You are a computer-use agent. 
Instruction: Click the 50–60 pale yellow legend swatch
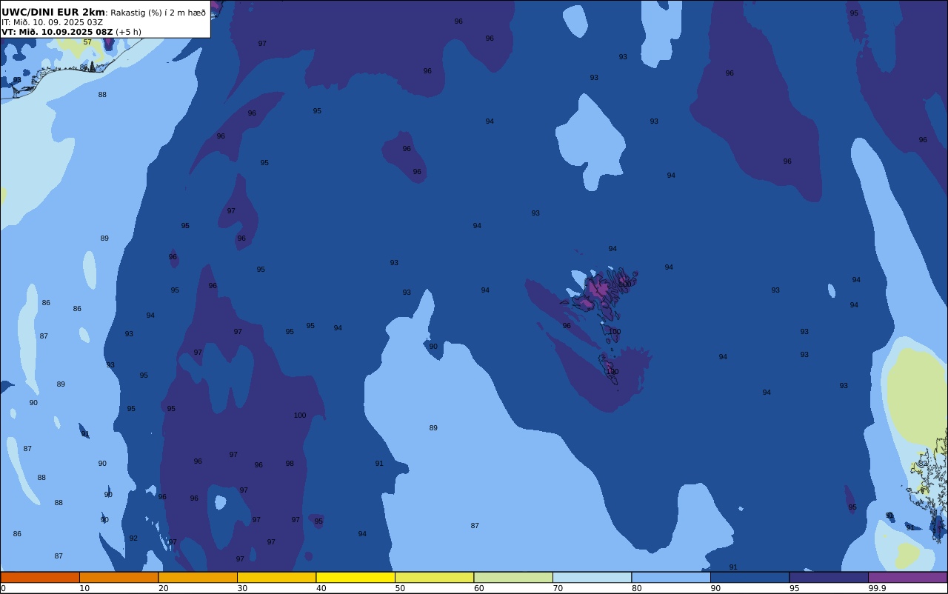[x=434, y=577]
